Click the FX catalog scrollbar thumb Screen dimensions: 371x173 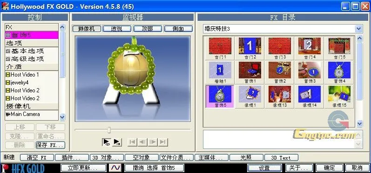pyautogui.click(x=359, y=71)
